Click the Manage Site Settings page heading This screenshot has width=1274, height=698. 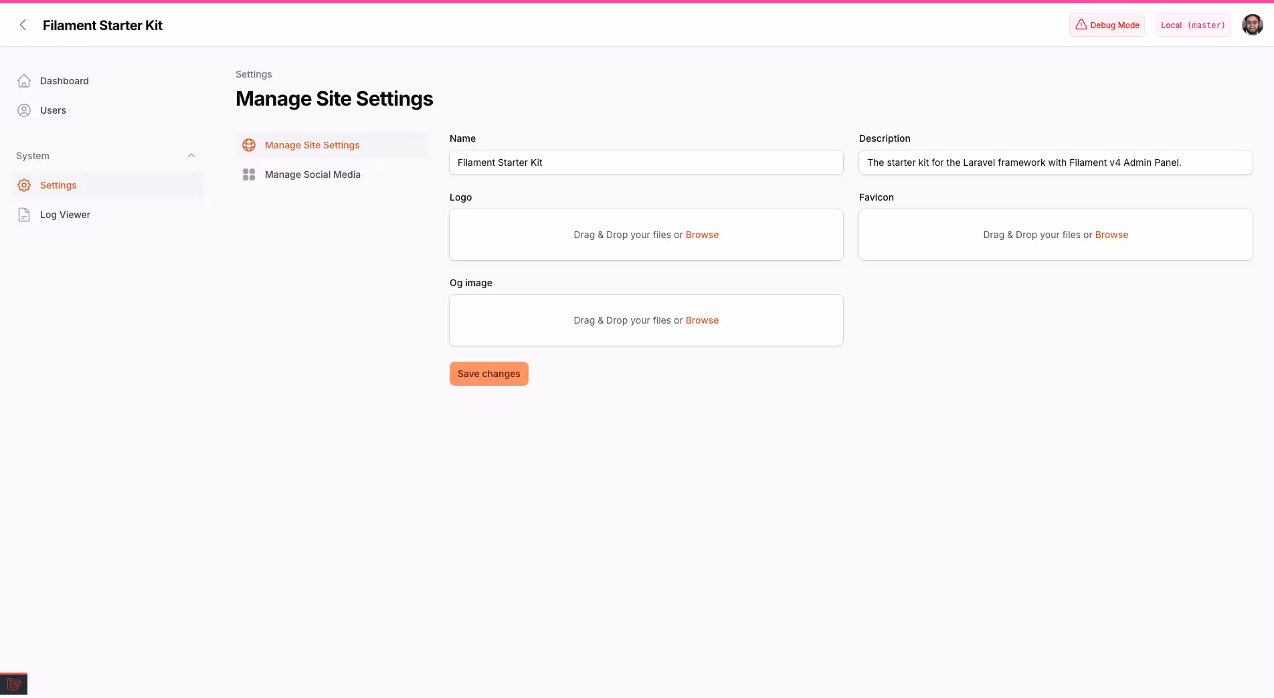click(x=335, y=98)
